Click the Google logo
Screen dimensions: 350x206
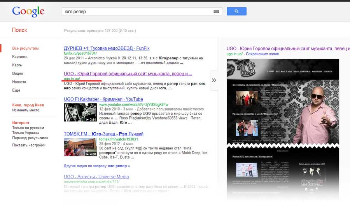(x=28, y=11)
